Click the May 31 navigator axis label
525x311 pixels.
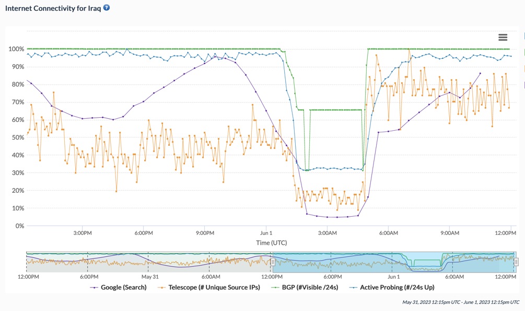point(150,277)
